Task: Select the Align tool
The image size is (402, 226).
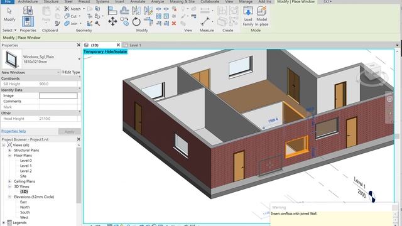Action: (x=112, y=11)
